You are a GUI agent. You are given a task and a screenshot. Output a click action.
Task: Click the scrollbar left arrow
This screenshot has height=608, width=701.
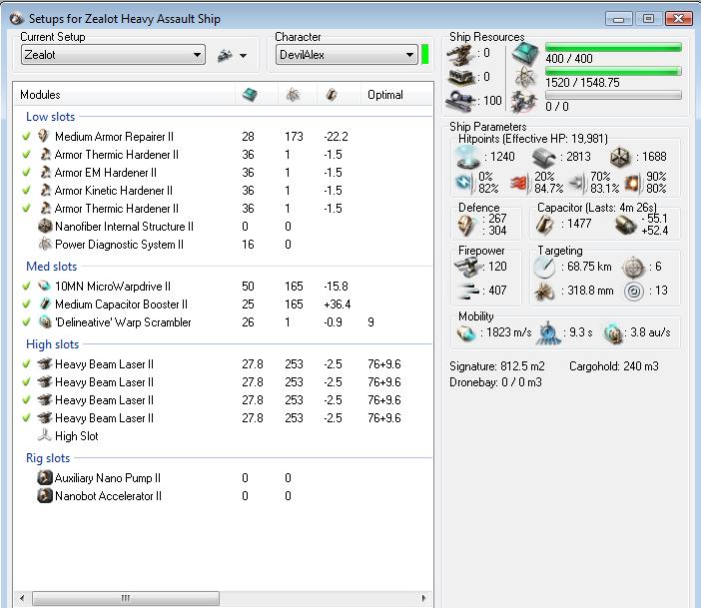22,598
